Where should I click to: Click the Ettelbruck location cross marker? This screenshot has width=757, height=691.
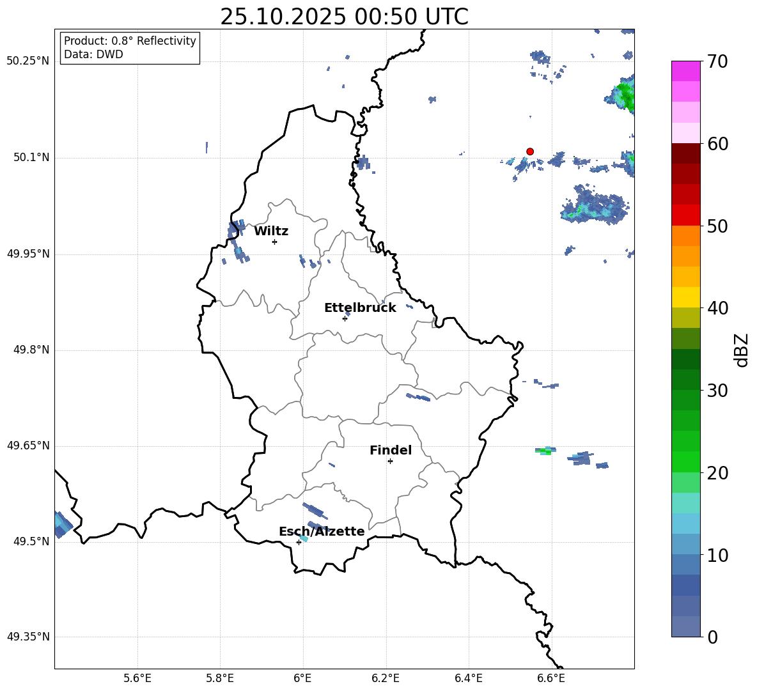(345, 318)
